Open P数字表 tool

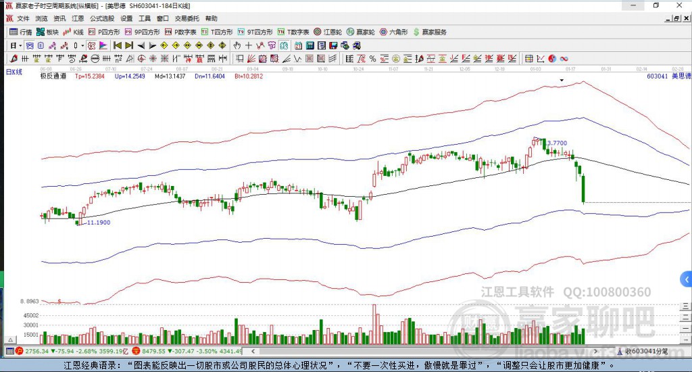click(x=180, y=32)
